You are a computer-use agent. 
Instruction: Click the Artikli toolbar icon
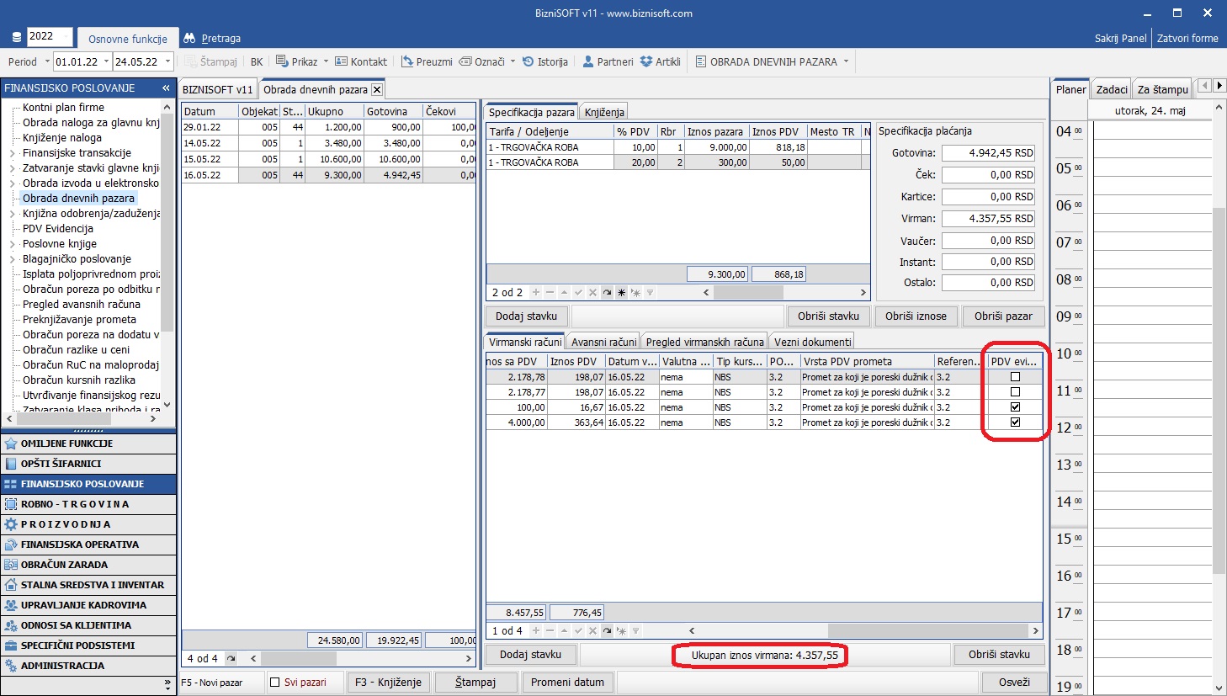pos(646,61)
